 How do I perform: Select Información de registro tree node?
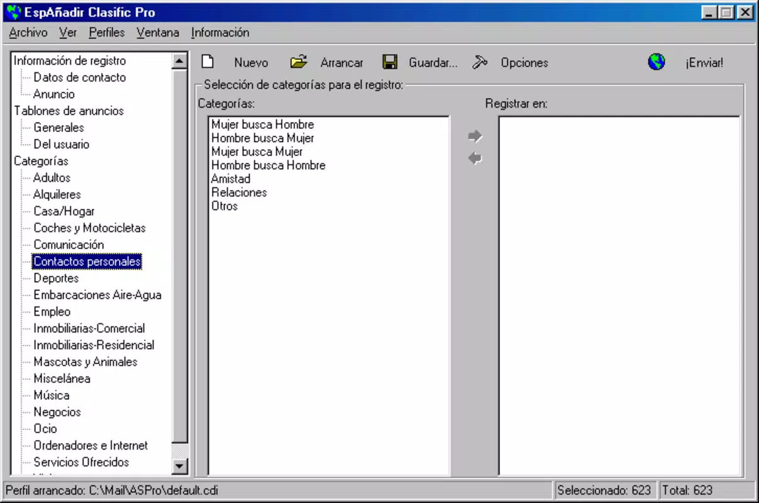click(70, 61)
